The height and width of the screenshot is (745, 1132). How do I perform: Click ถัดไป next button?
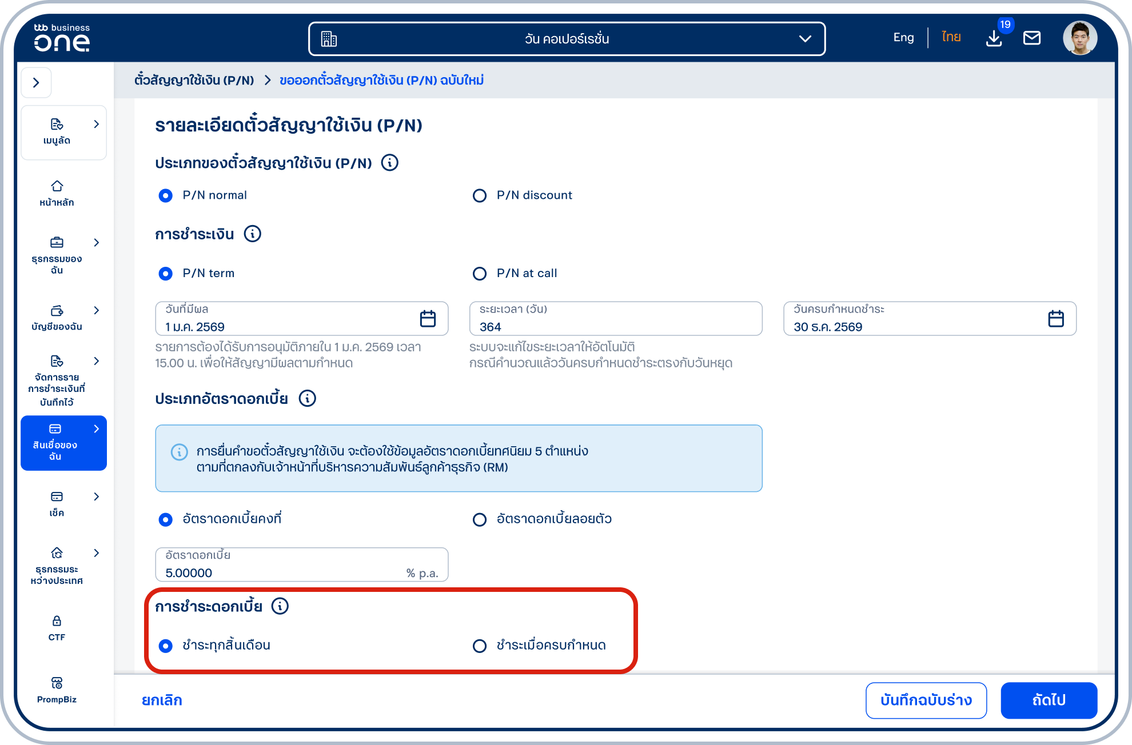pos(1049,700)
